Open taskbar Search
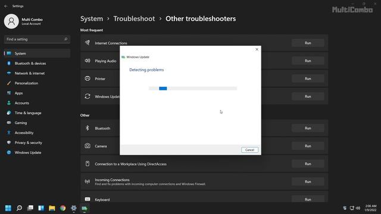 tap(19, 208)
